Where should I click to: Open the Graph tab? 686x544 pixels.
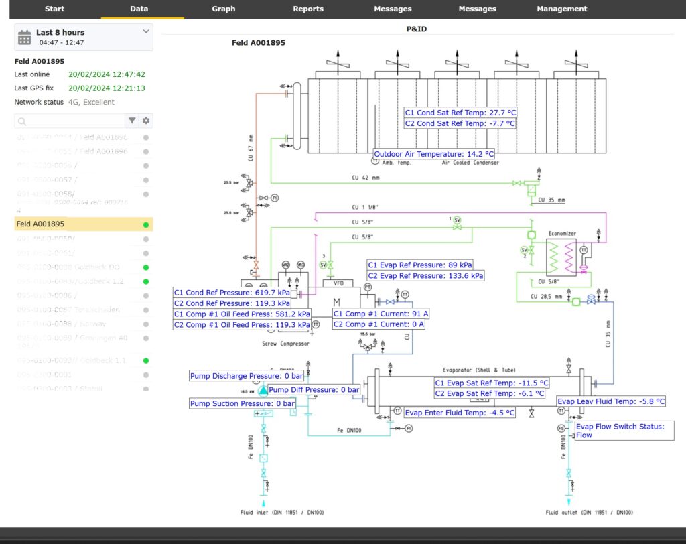(x=224, y=9)
